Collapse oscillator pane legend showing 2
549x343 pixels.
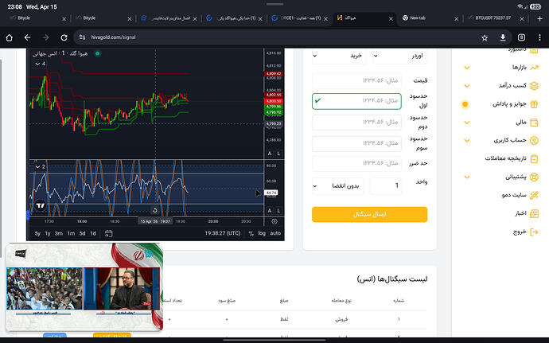point(40,167)
